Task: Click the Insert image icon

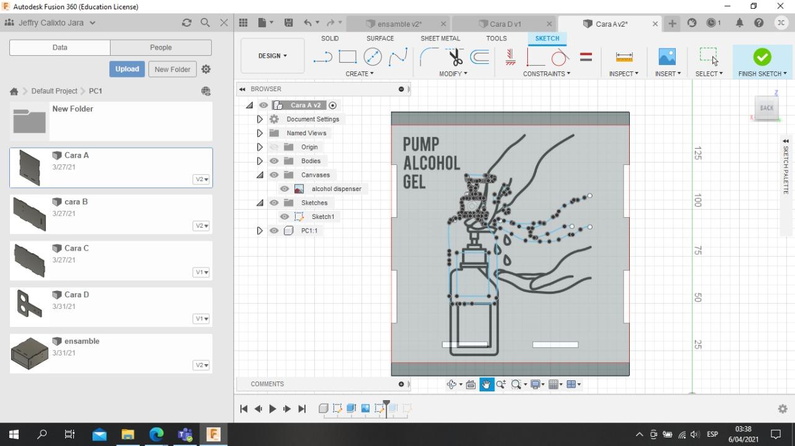Action: [667, 57]
